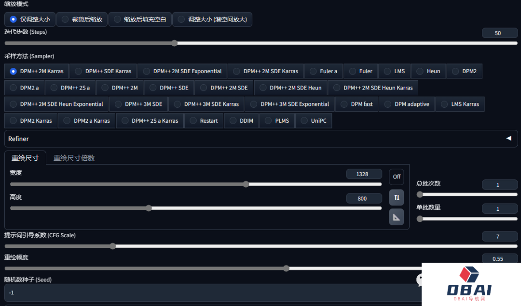The width and height of the screenshot is (521, 306).
Task: Click the Off aspect ratio button
Action: 397,177
